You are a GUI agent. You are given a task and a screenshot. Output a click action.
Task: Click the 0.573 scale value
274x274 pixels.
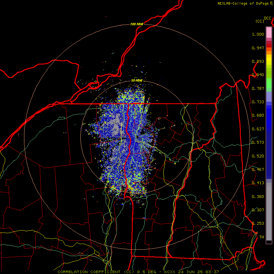pyautogui.click(x=258, y=142)
